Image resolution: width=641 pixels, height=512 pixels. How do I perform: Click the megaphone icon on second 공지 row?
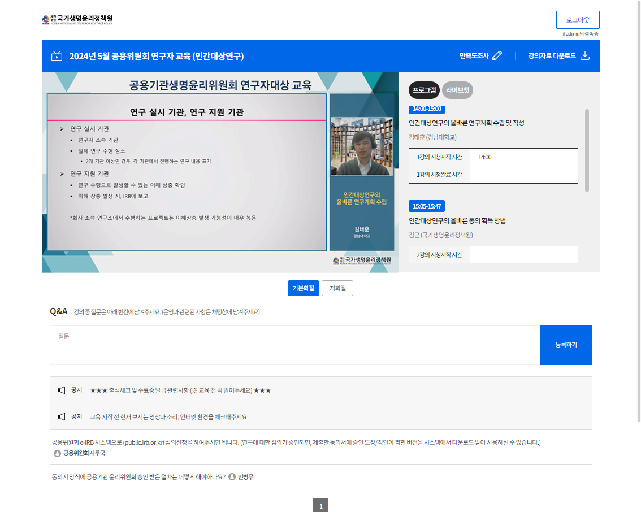(62, 417)
